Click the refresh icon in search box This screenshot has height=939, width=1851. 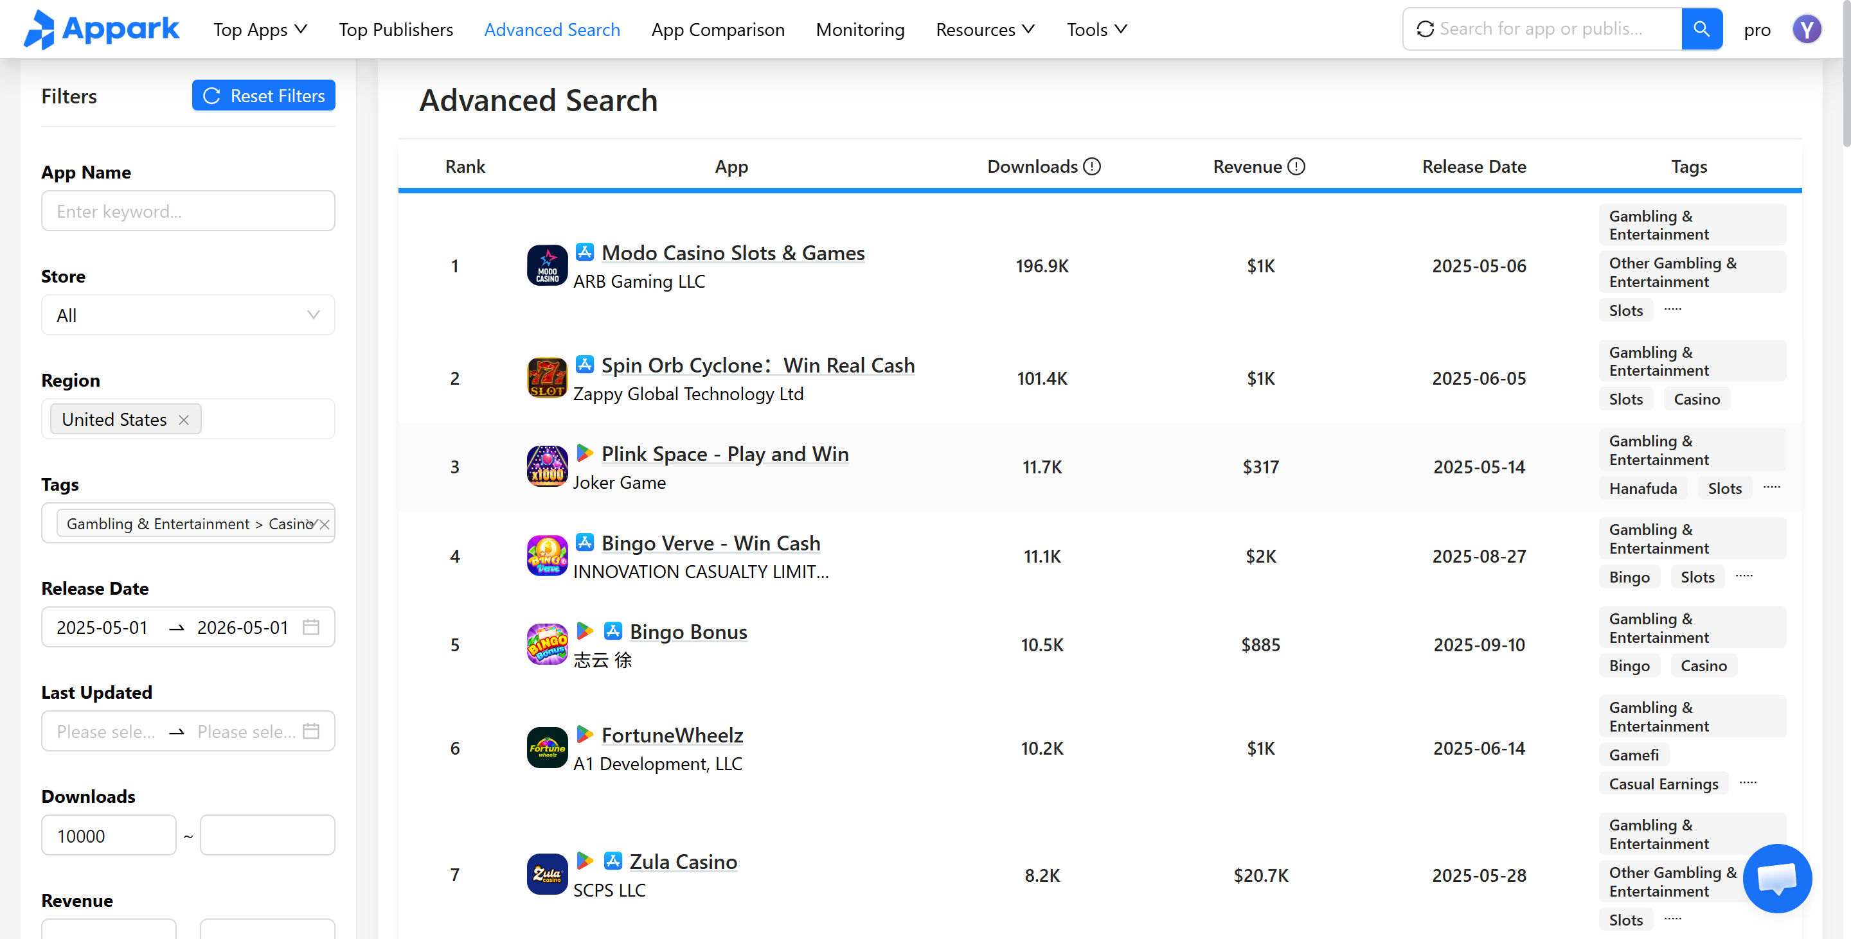pos(1425,29)
